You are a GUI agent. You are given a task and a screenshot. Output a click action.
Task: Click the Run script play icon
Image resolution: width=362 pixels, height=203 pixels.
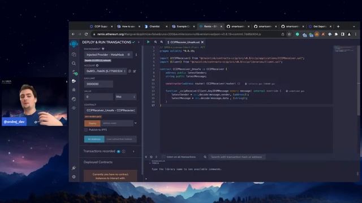(x=148, y=42)
